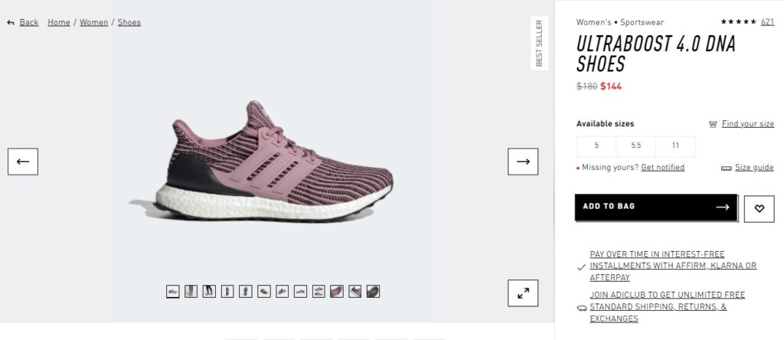Image resolution: width=784 pixels, height=340 pixels.
Task: Open the pay over time installments link
Action: 673,266
